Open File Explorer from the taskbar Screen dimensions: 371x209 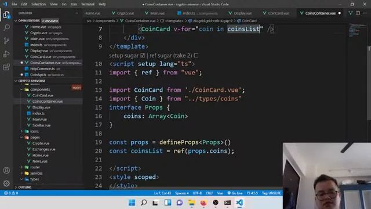point(191,203)
